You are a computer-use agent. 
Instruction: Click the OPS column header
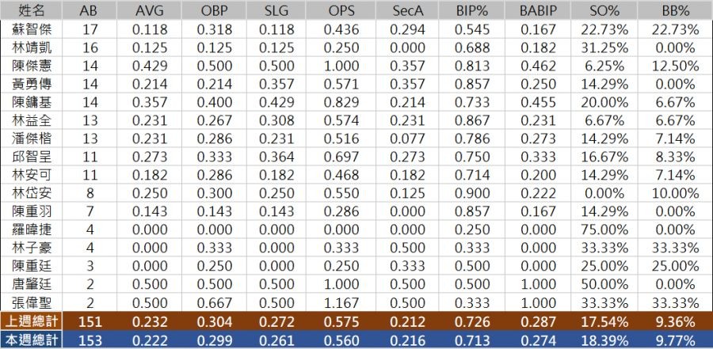[x=342, y=11]
